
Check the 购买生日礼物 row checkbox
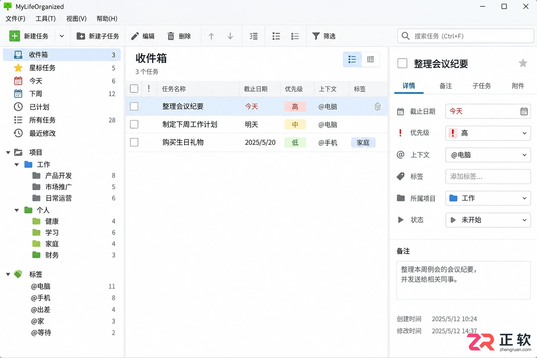click(x=134, y=142)
